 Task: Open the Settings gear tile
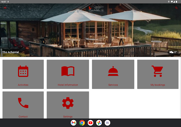click(x=68, y=105)
